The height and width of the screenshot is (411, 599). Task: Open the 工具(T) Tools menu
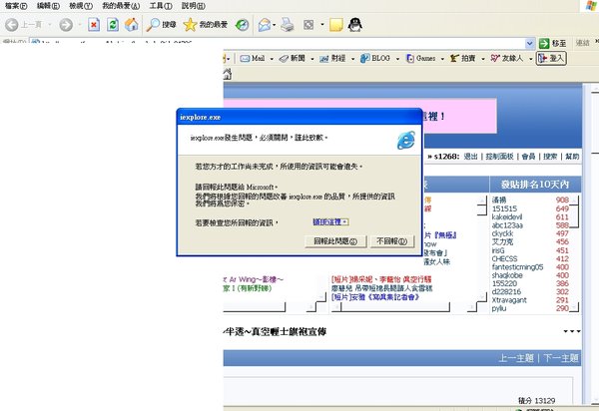coord(161,6)
